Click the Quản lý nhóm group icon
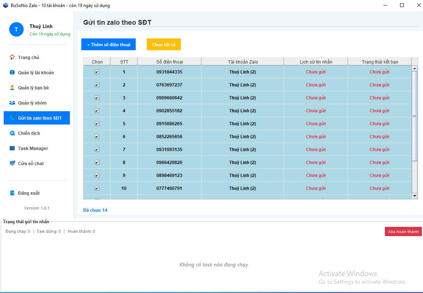The image size is (423, 293). [12, 103]
